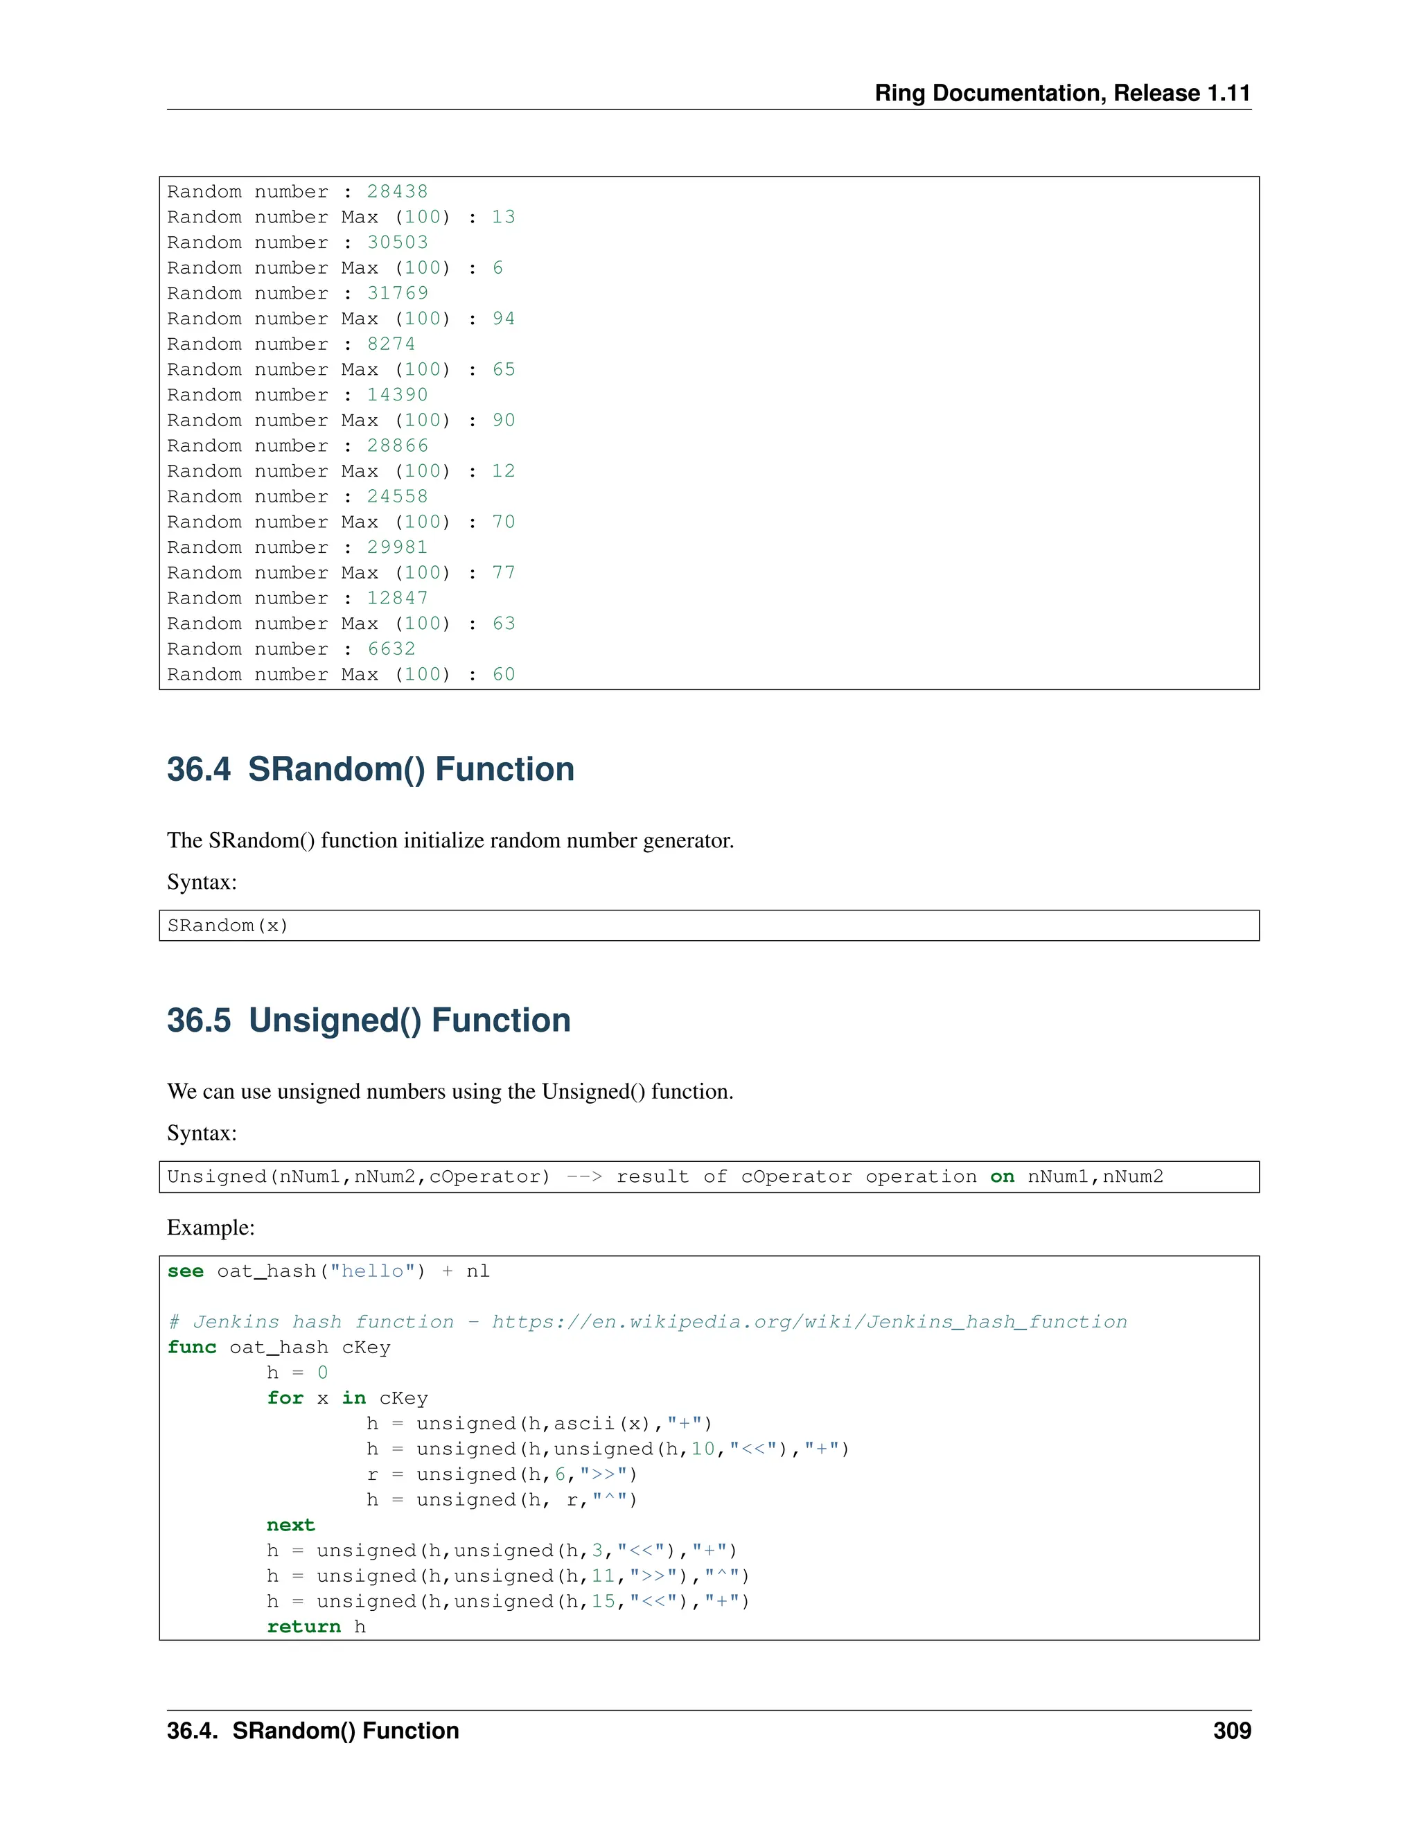Click the 36.4 SRandom() Function heading

point(371,769)
